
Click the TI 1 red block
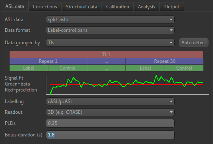tap(106, 54)
